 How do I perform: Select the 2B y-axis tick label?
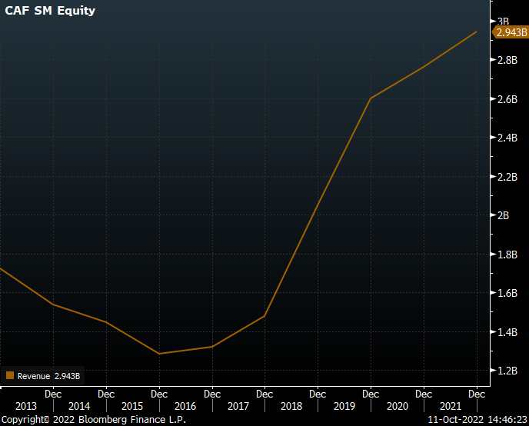pyautogui.click(x=503, y=215)
